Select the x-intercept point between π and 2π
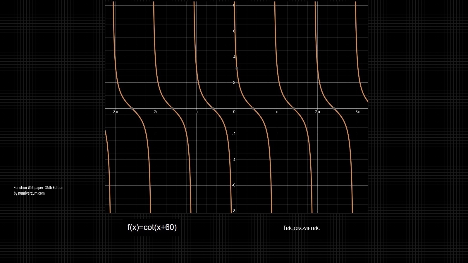The width and height of the screenshot is (468, 263). (293, 108)
